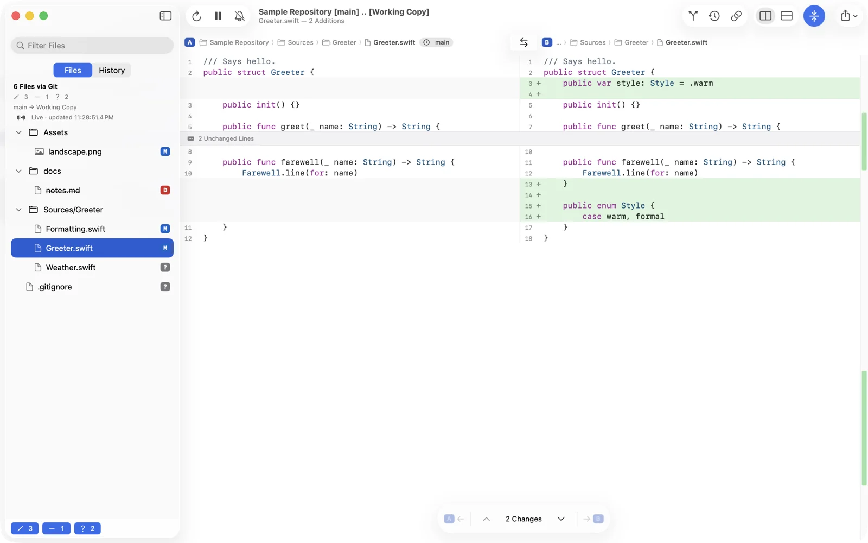Toggle the modified files filter button showing 3

pos(25,528)
